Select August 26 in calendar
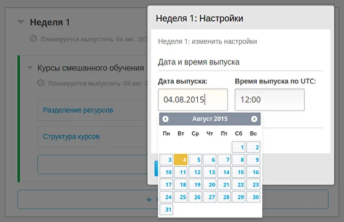344x222 pixels. point(195,197)
